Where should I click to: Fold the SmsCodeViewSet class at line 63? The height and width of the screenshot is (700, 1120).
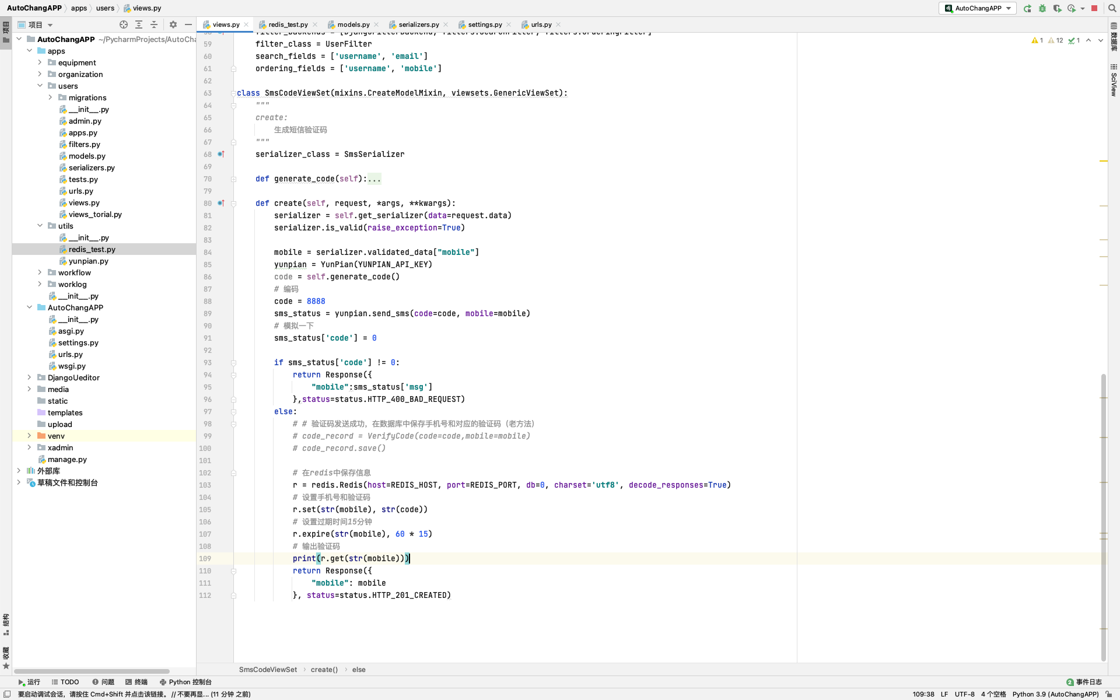[233, 93]
